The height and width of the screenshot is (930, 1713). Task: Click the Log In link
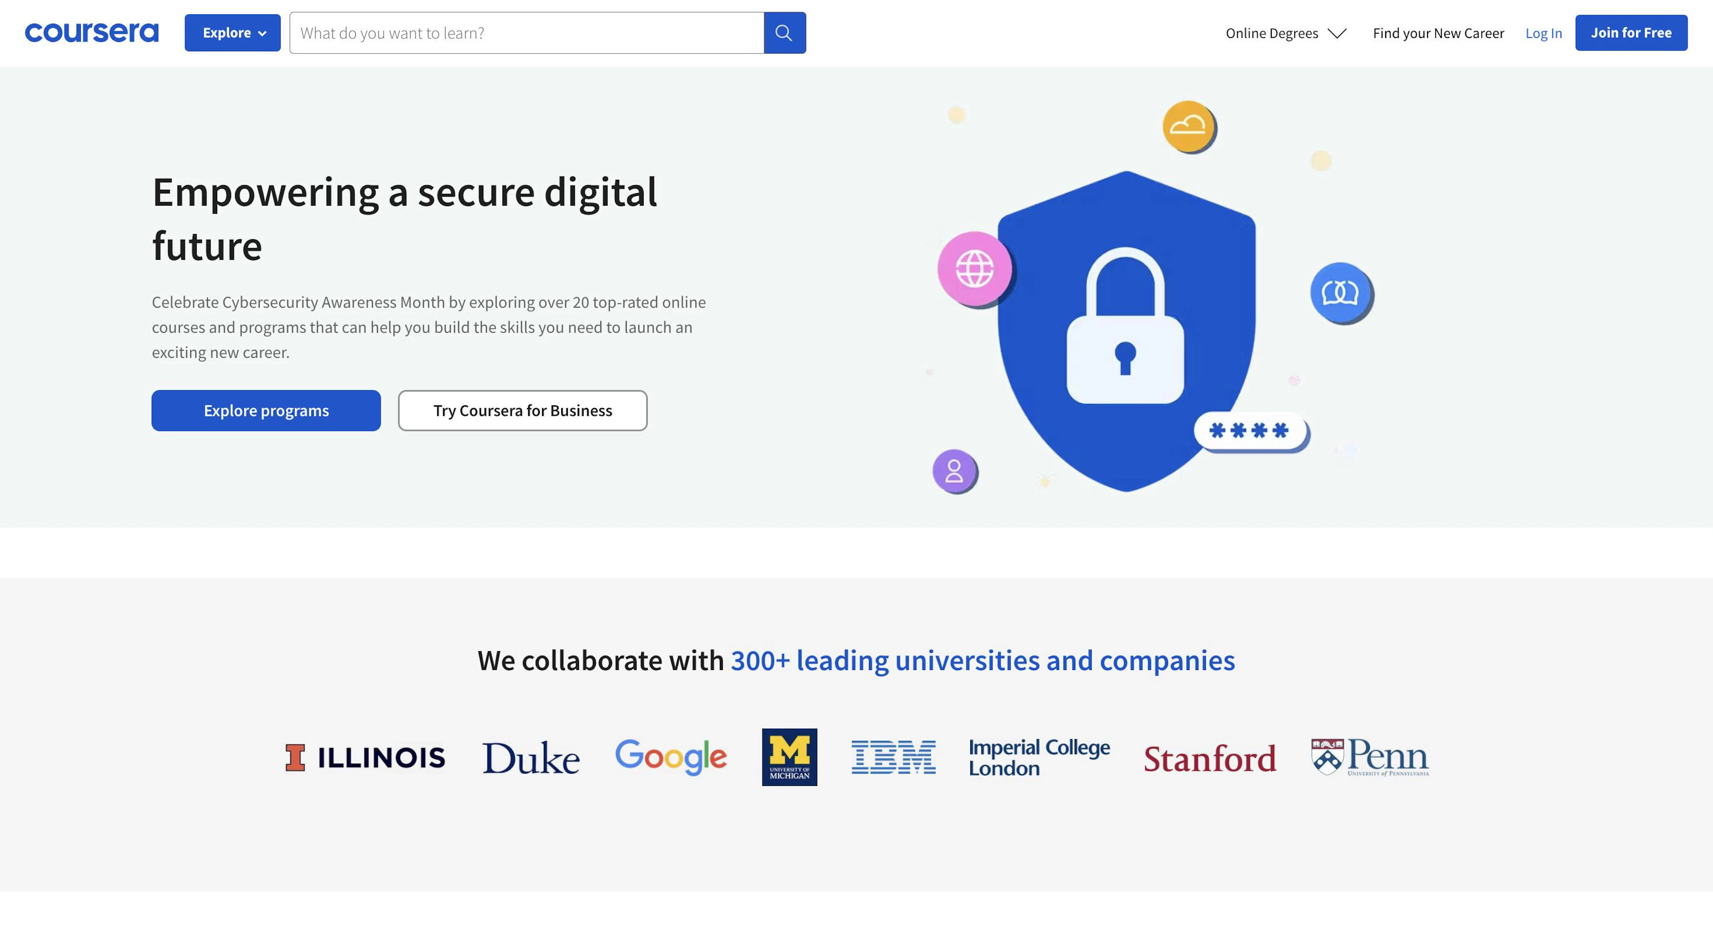(x=1543, y=33)
